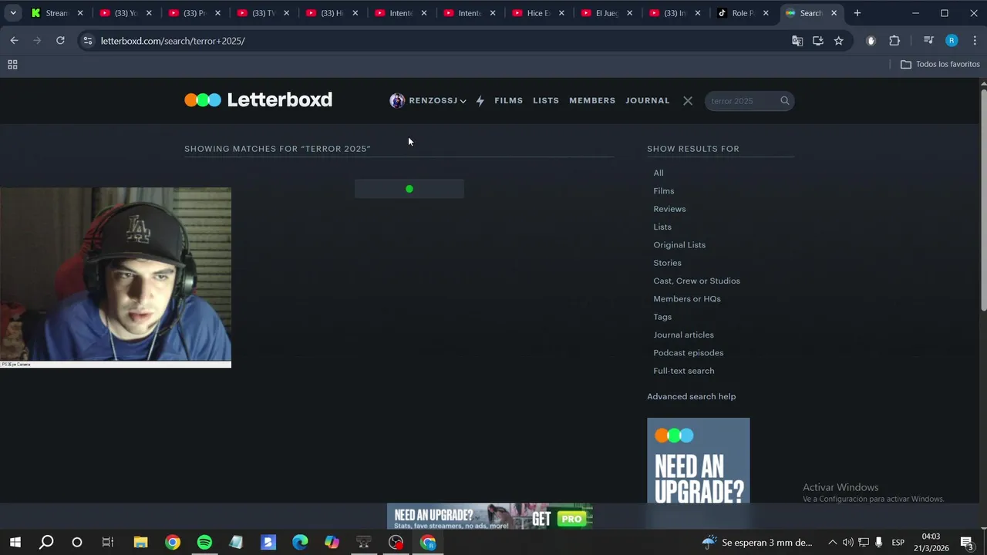Launch Spotify from the taskbar
987x555 pixels.
(204, 543)
